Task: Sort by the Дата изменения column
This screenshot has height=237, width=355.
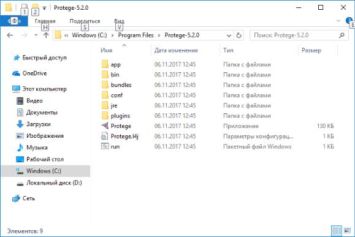Action: pyautogui.click(x=176, y=50)
